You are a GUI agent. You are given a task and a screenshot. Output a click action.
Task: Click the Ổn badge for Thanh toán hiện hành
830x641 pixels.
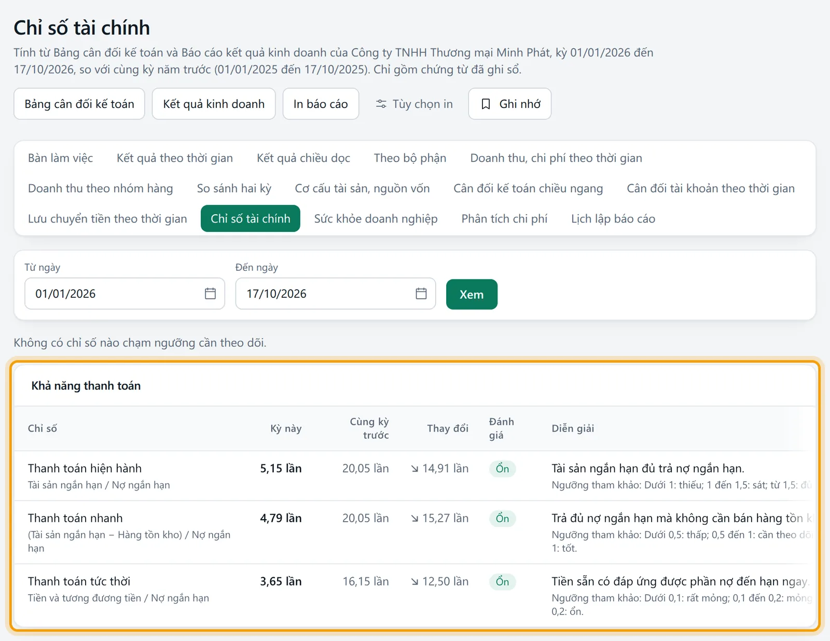tap(502, 469)
